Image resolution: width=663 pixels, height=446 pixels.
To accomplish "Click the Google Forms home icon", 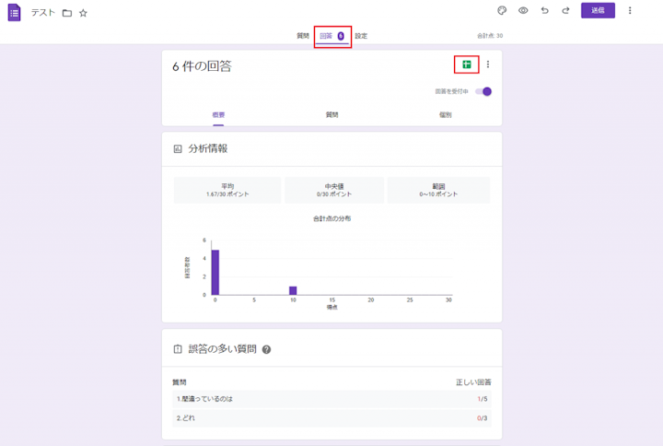I will [x=14, y=13].
